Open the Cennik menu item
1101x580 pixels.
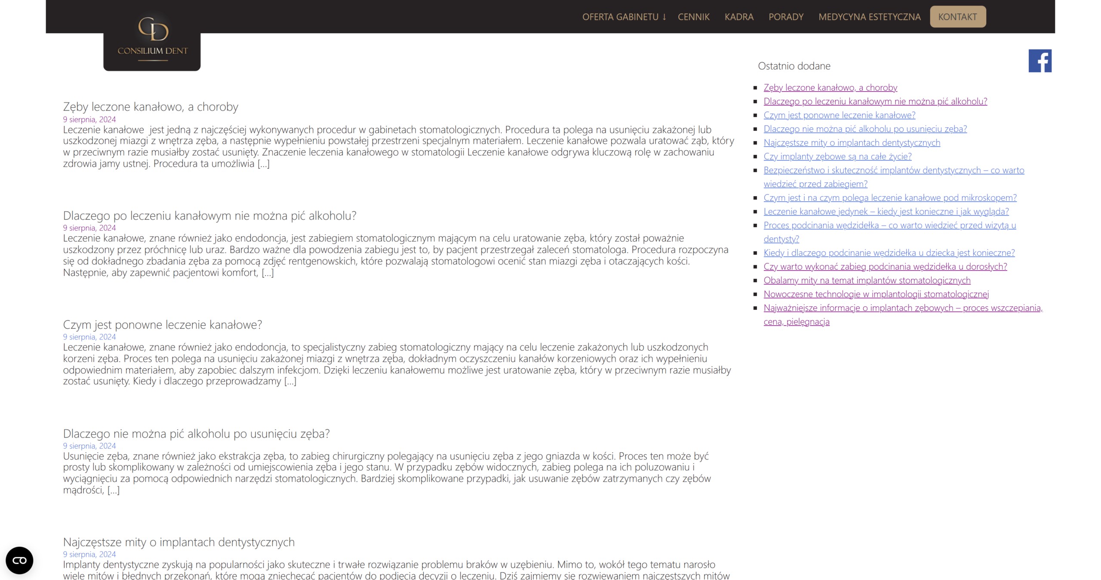pyautogui.click(x=693, y=17)
